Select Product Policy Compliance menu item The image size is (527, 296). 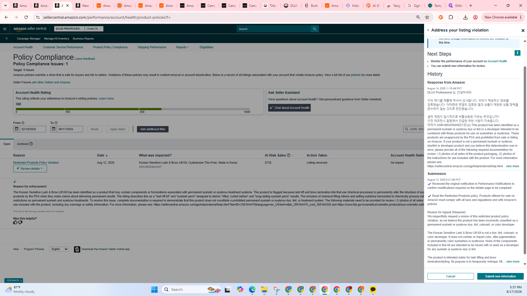click(x=110, y=47)
